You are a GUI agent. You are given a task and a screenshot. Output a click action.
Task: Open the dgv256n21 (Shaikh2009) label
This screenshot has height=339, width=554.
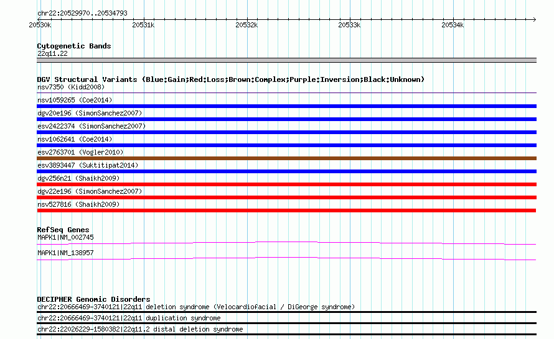tap(78, 178)
